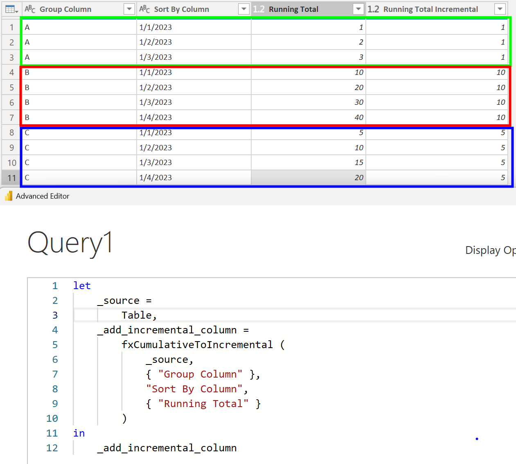Open the Group Column filter dropdown
Image resolution: width=516 pixels, height=464 pixels.
[x=129, y=9]
